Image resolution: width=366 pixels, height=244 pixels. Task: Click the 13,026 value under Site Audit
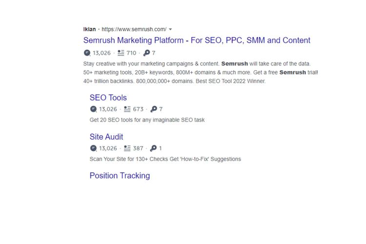click(x=108, y=148)
